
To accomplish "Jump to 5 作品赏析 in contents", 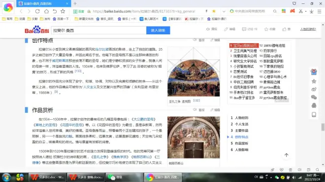I will 239,143.
